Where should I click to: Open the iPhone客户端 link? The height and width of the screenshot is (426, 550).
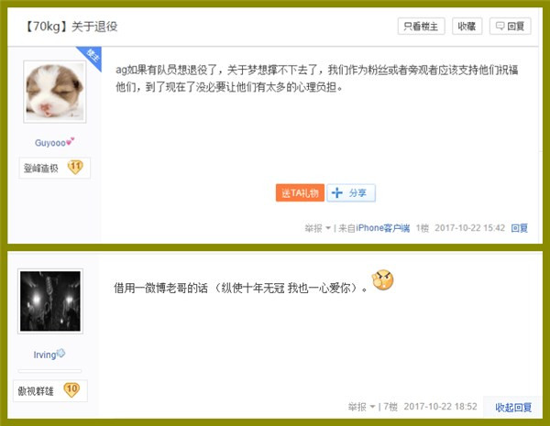382,228
